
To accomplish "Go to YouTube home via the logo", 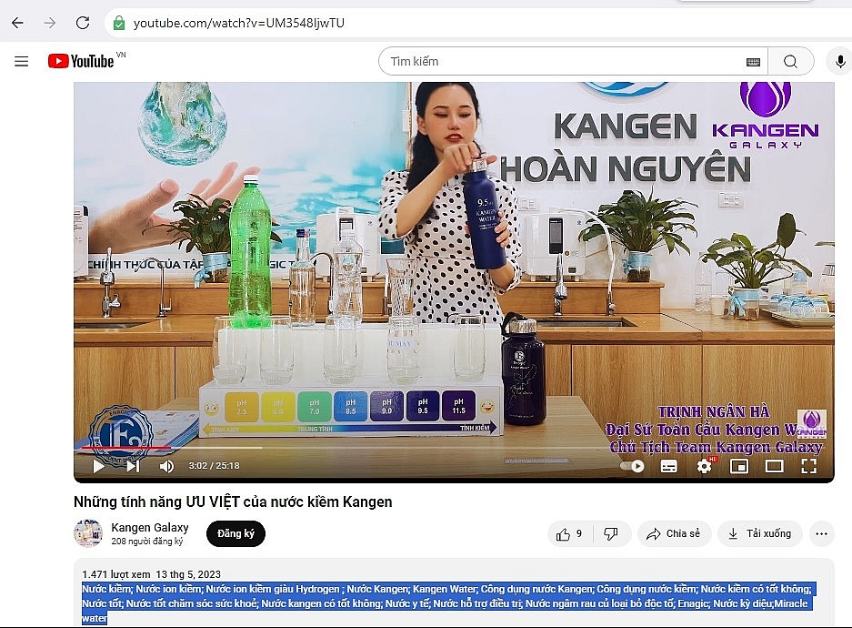I will click(x=82, y=61).
